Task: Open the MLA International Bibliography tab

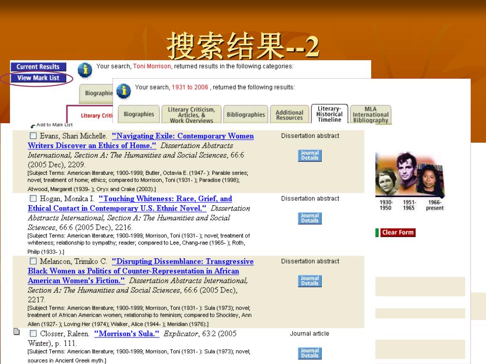Action: (x=371, y=115)
